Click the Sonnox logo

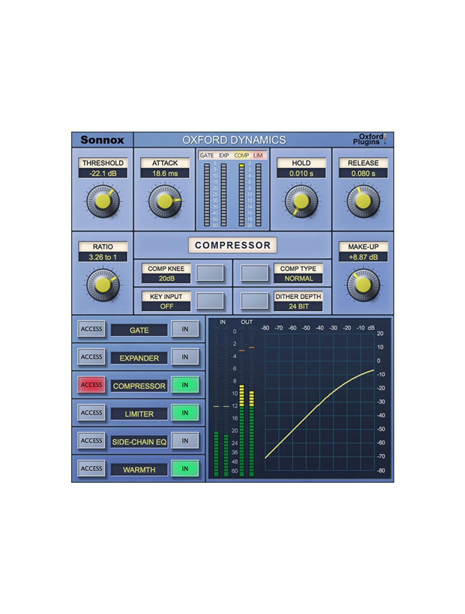tap(103, 139)
